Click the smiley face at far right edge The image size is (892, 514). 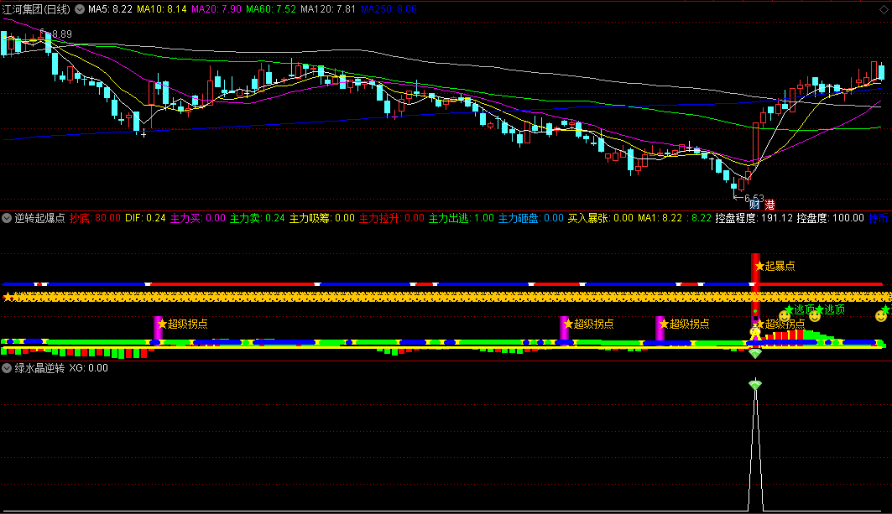click(880, 316)
